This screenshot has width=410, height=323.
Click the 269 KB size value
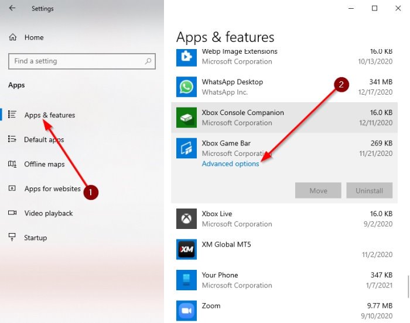tap(381, 143)
